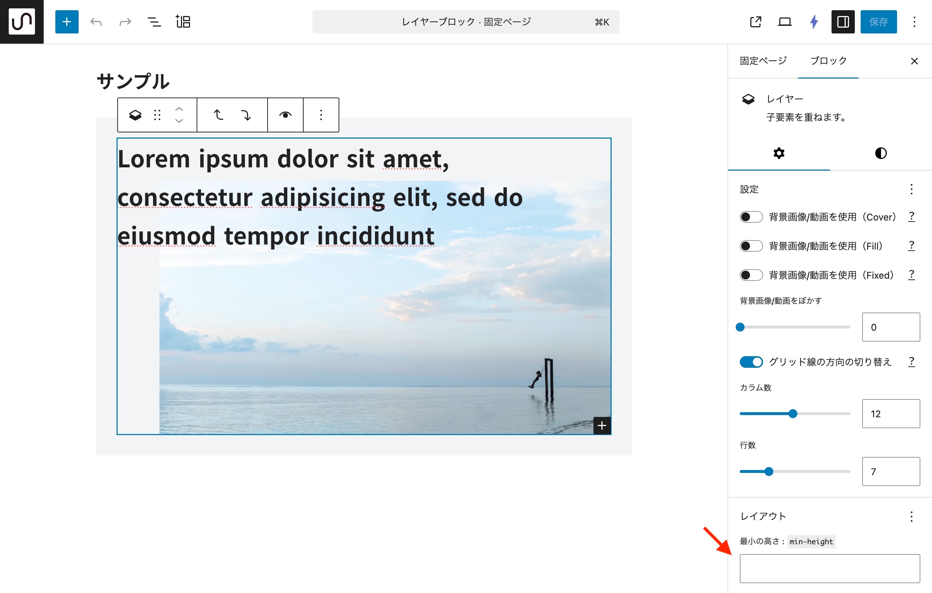
Task: Open the half-circle styles tab icon
Action: (881, 153)
